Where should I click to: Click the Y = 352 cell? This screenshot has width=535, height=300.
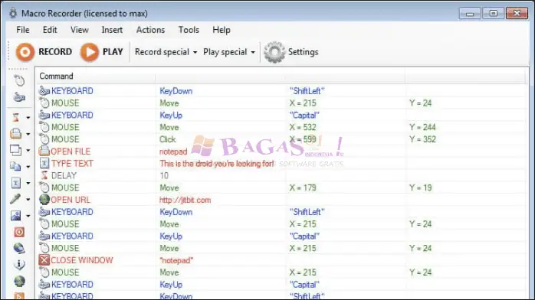pos(423,139)
